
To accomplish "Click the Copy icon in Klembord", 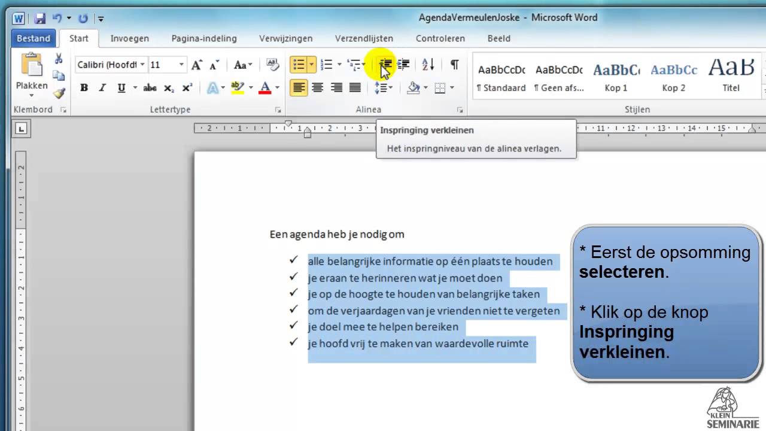I will (x=59, y=76).
